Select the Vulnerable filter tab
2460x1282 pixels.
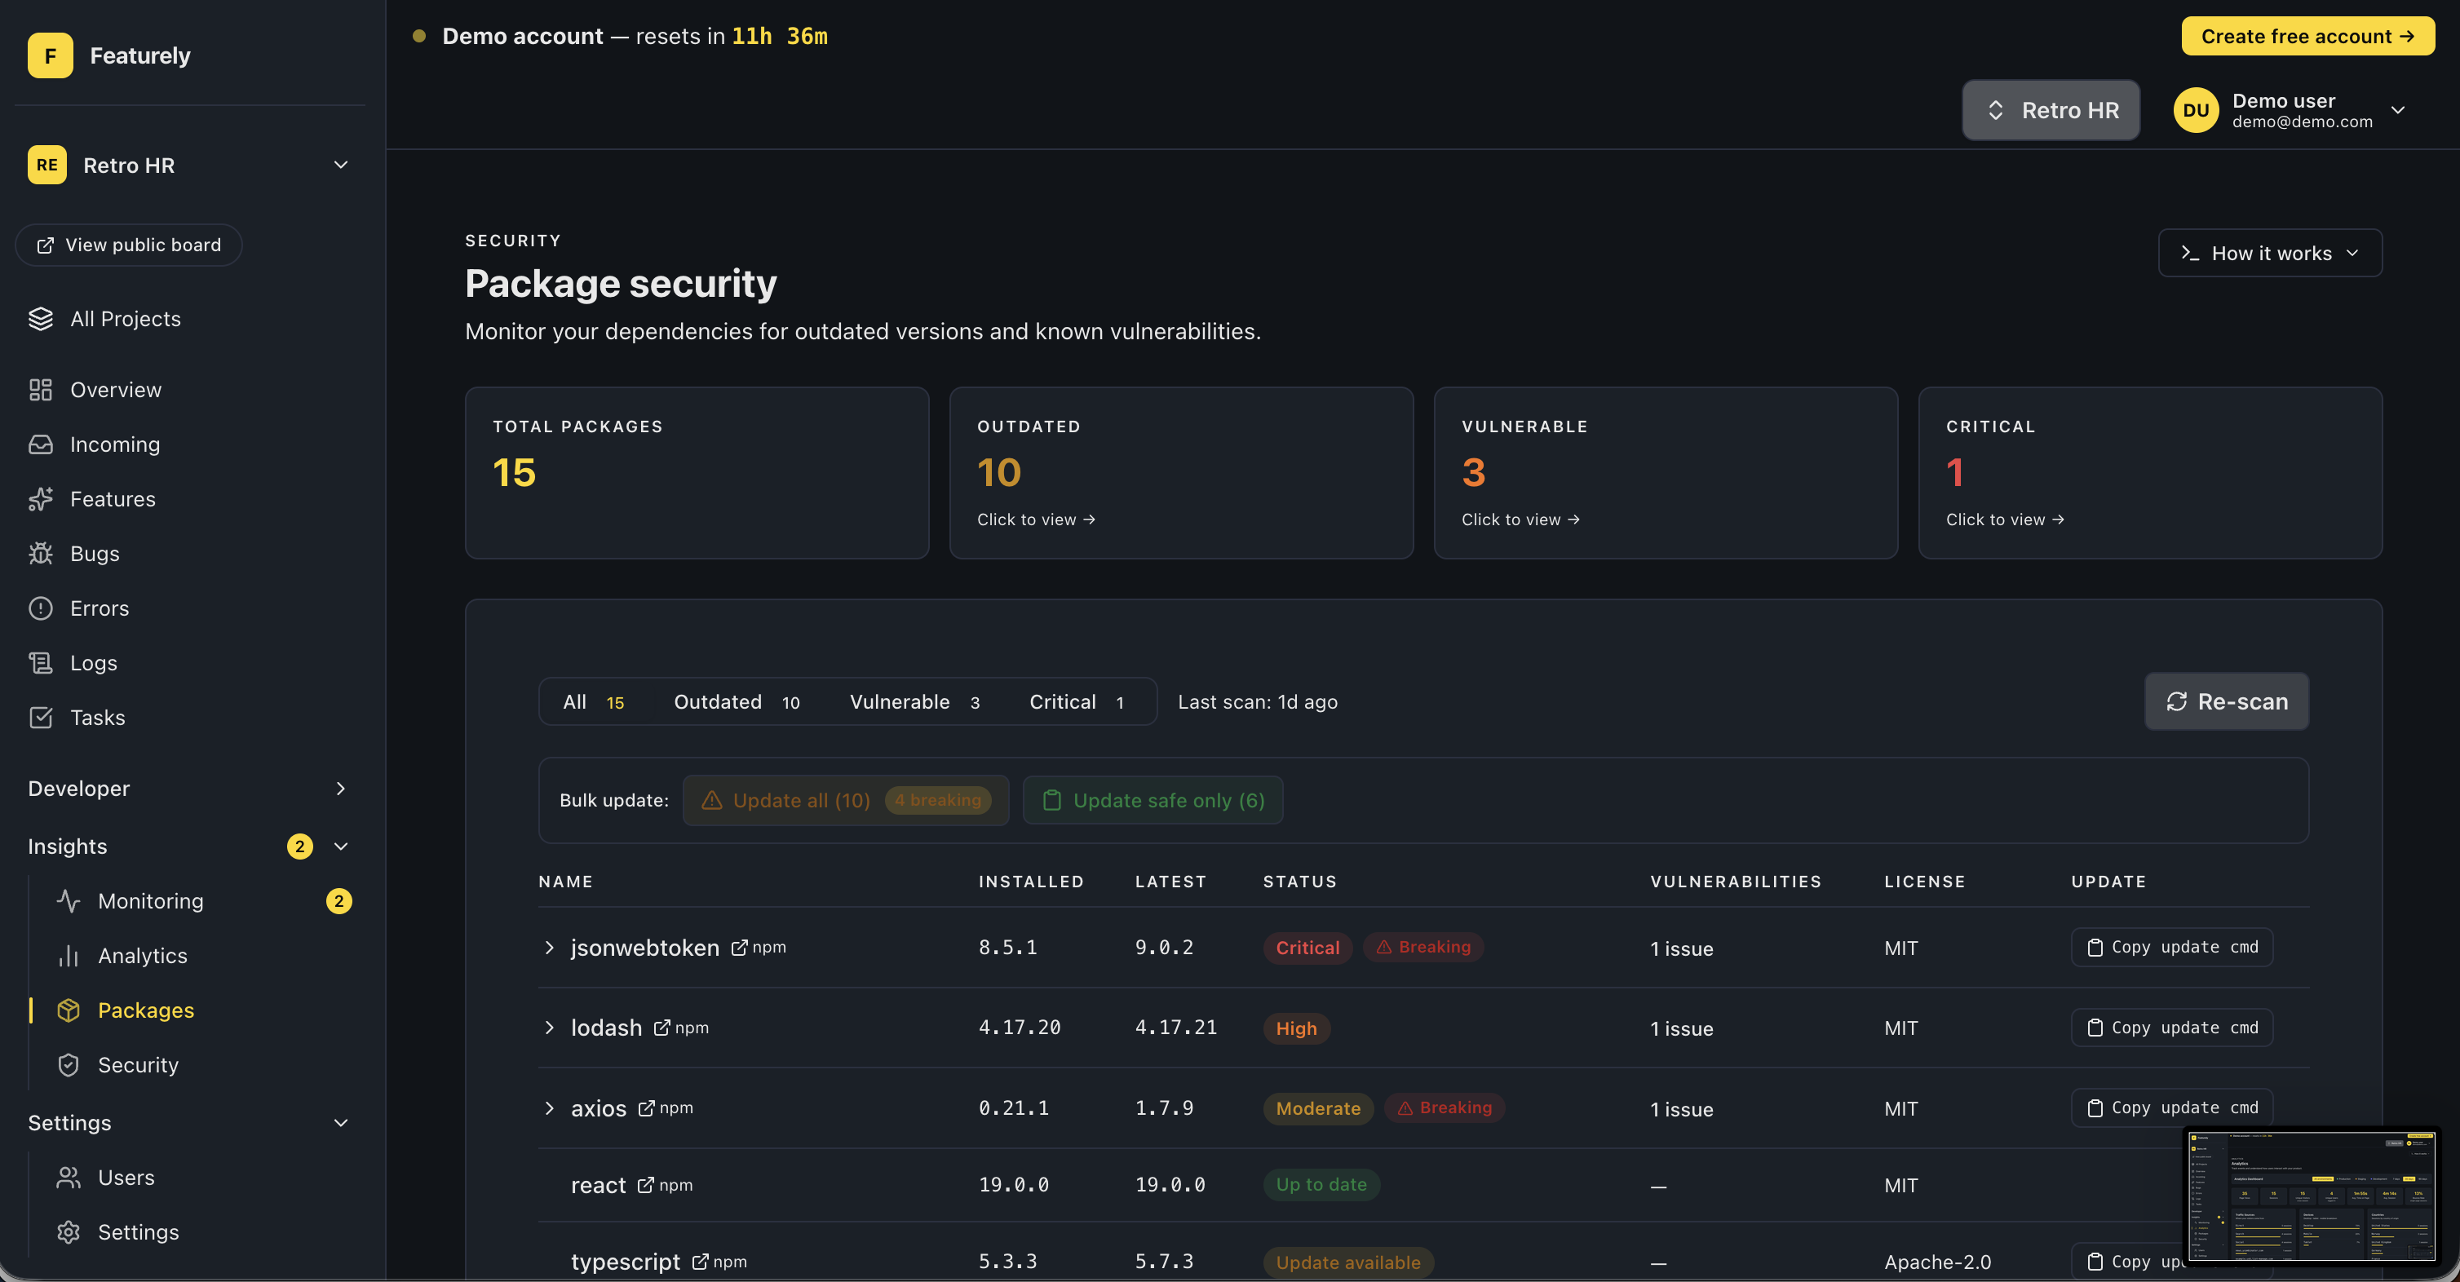coord(913,701)
